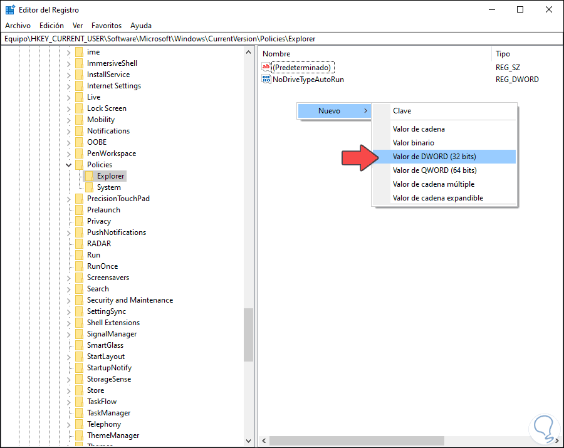The image size is (564, 448).
Task: Choose Valor de cadena option
Action: pyautogui.click(x=444, y=128)
